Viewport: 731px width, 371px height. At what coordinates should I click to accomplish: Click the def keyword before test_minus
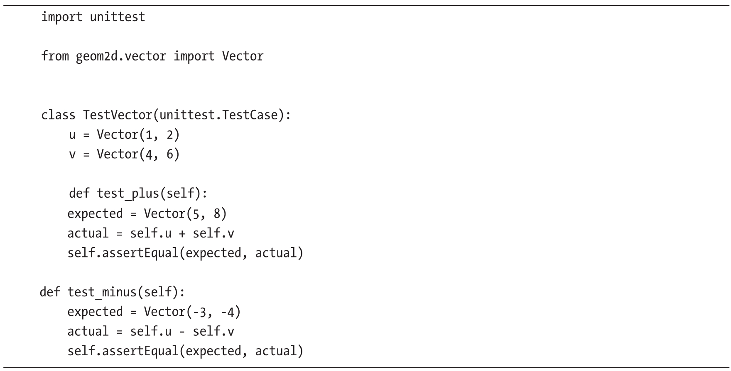pos(50,292)
